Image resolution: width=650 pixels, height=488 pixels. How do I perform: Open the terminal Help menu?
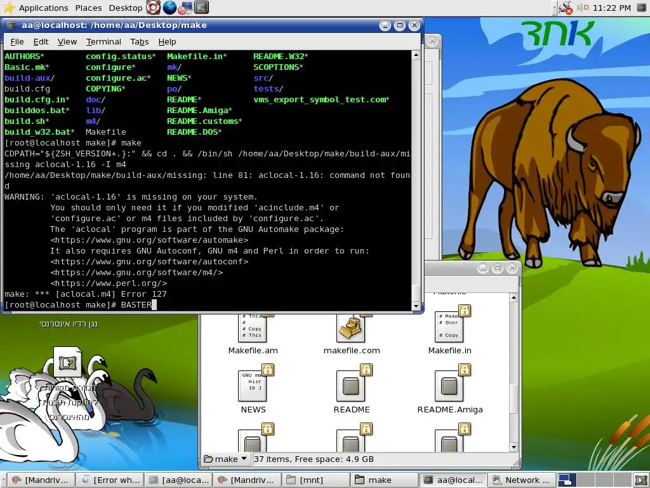pos(167,41)
